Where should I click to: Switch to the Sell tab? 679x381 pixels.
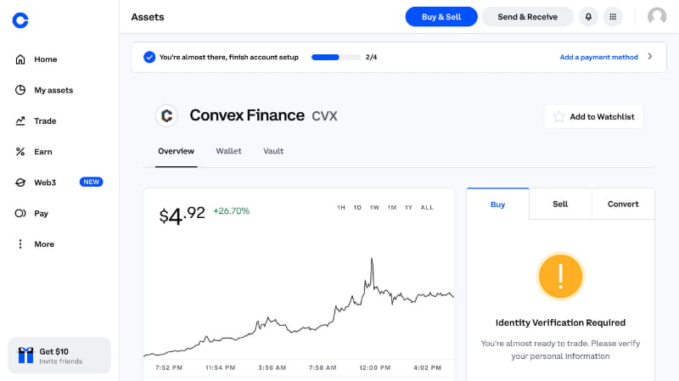(x=560, y=204)
